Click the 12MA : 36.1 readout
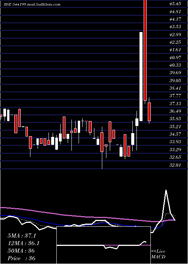The image size is (188, 264). click(23, 243)
